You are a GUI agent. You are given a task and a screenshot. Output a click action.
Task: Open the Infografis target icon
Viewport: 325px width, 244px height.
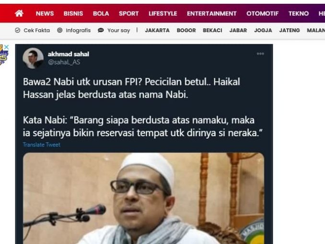[x=60, y=30]
